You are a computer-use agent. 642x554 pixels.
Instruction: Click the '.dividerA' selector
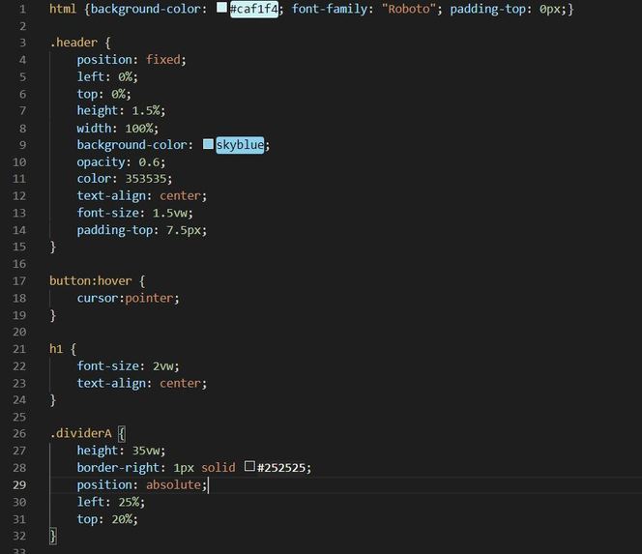pos(80,433)
